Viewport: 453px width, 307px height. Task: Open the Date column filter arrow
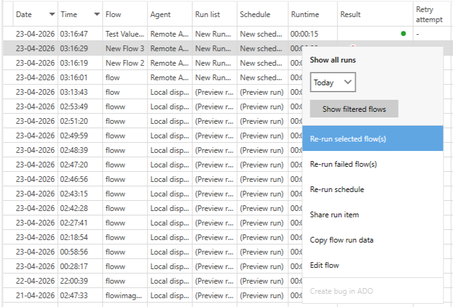52,14
